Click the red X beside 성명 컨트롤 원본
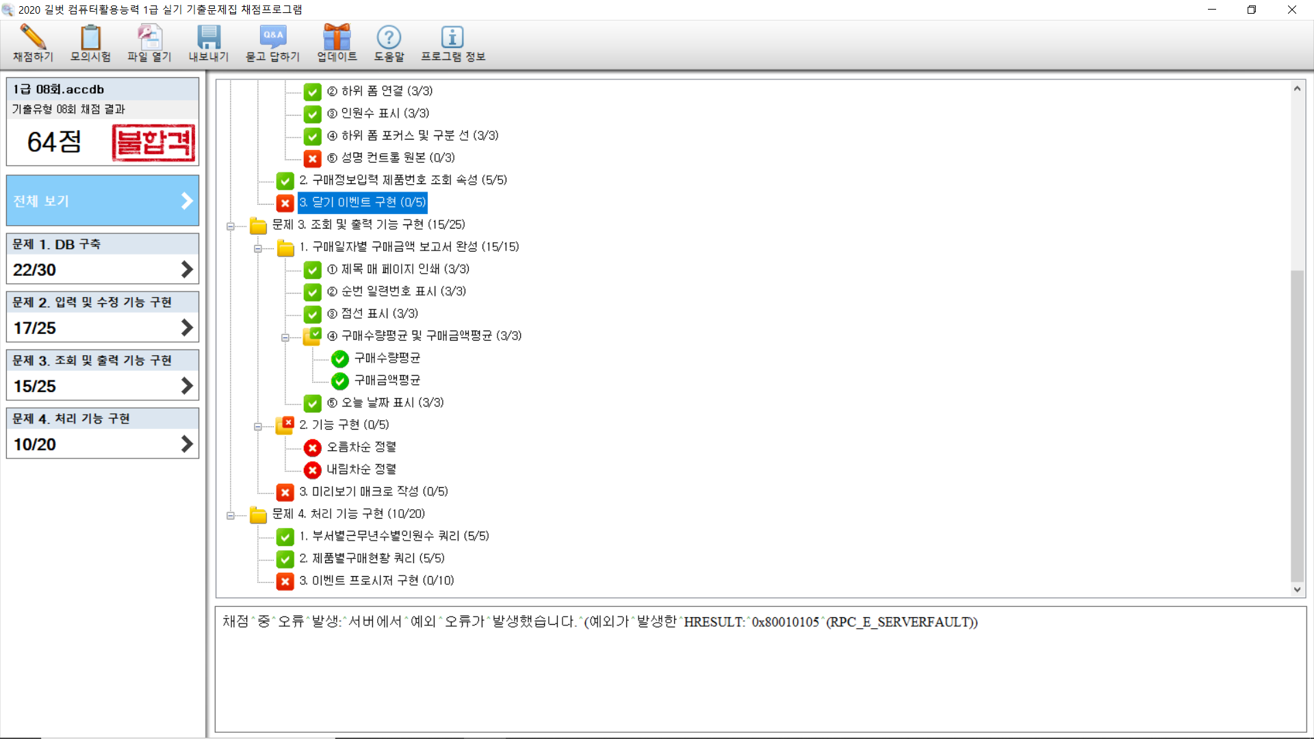The image size is (1314, 739). (313, 159)
